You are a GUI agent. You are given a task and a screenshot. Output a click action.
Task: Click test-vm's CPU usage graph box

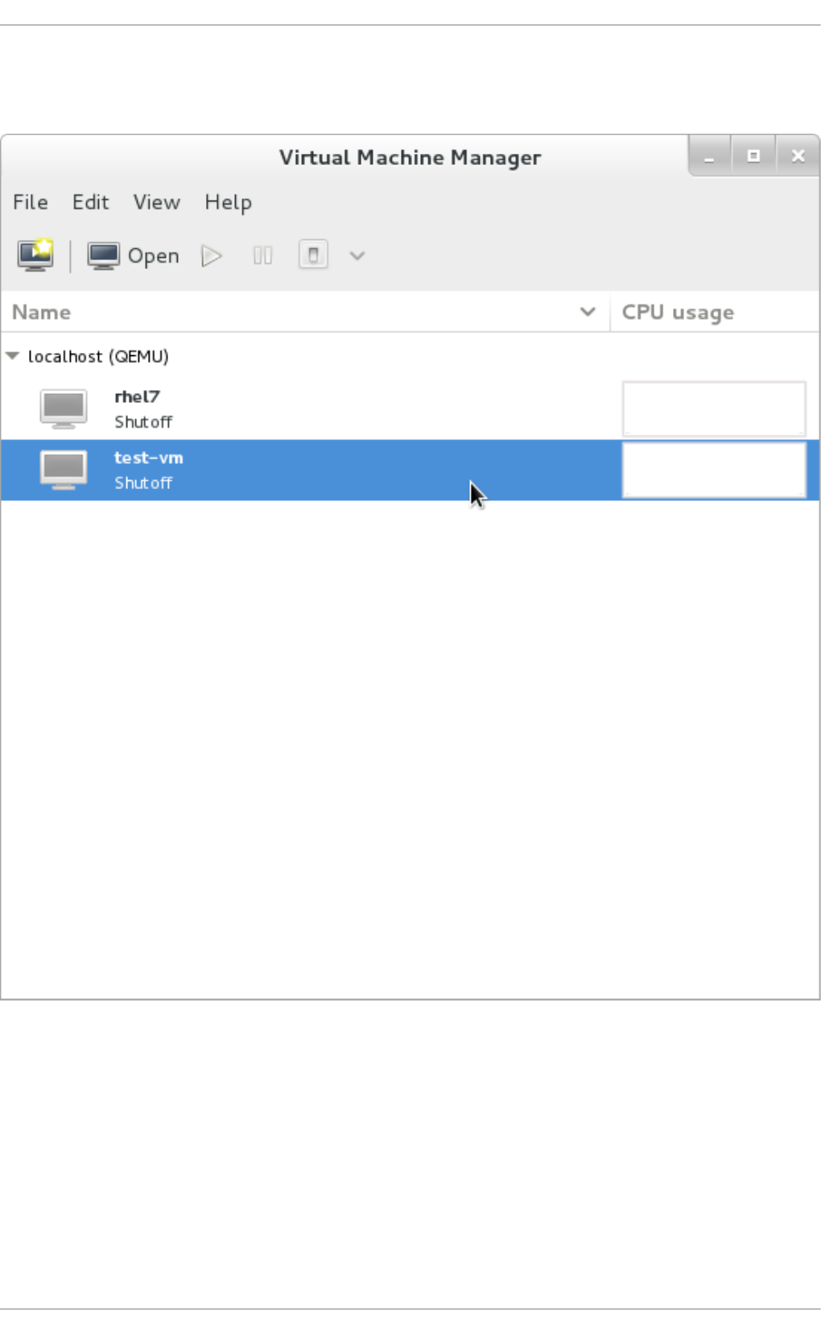pos(714,470)
